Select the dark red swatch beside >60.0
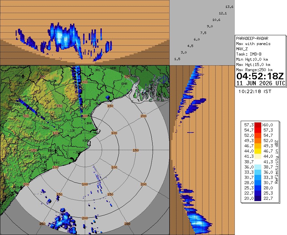This screenshot has width=287, height=235. pyautogui.click(x=258, y=125)
